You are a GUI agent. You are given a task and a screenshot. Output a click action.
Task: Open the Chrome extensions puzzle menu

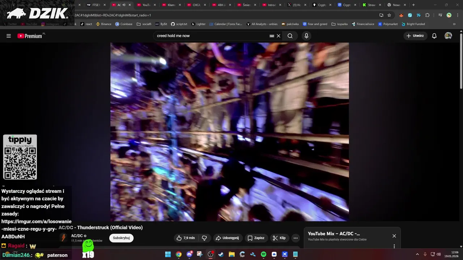(x=428, y=15)
